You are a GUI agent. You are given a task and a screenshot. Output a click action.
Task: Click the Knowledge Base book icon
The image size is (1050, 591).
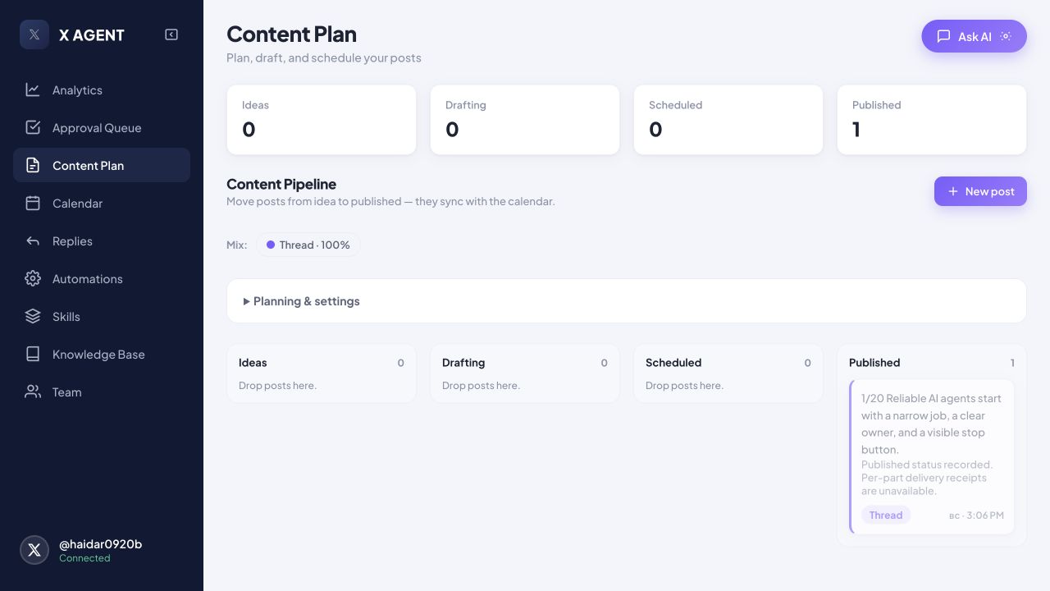33,355
